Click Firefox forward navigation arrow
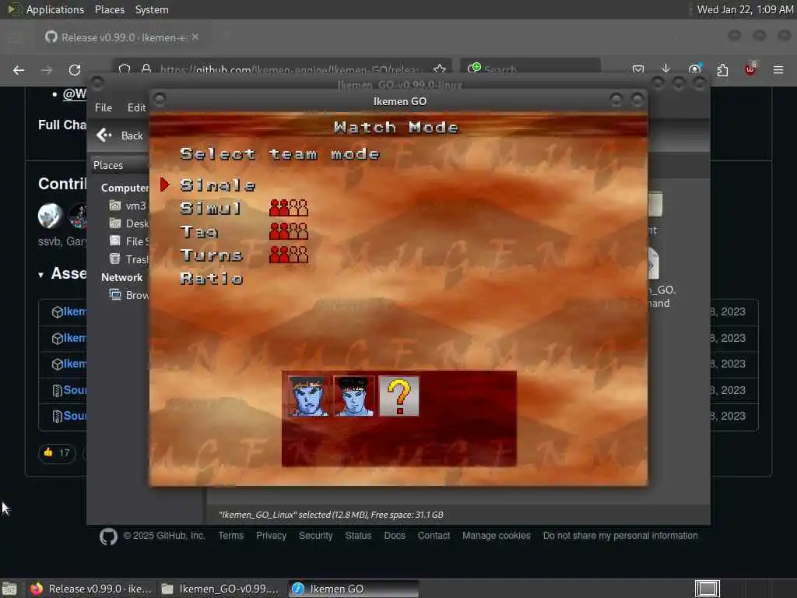797x598 pixels. point(47,70)
